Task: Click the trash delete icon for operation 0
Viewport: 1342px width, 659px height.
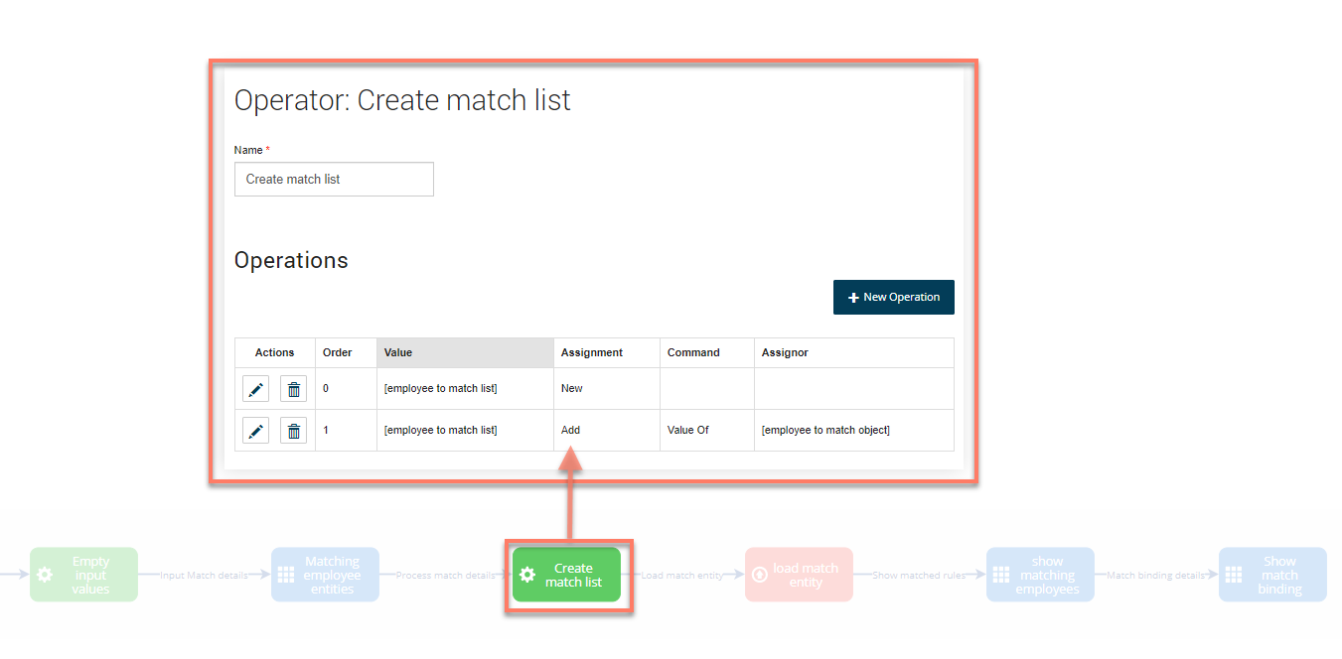Action: [x=293, y=388]
